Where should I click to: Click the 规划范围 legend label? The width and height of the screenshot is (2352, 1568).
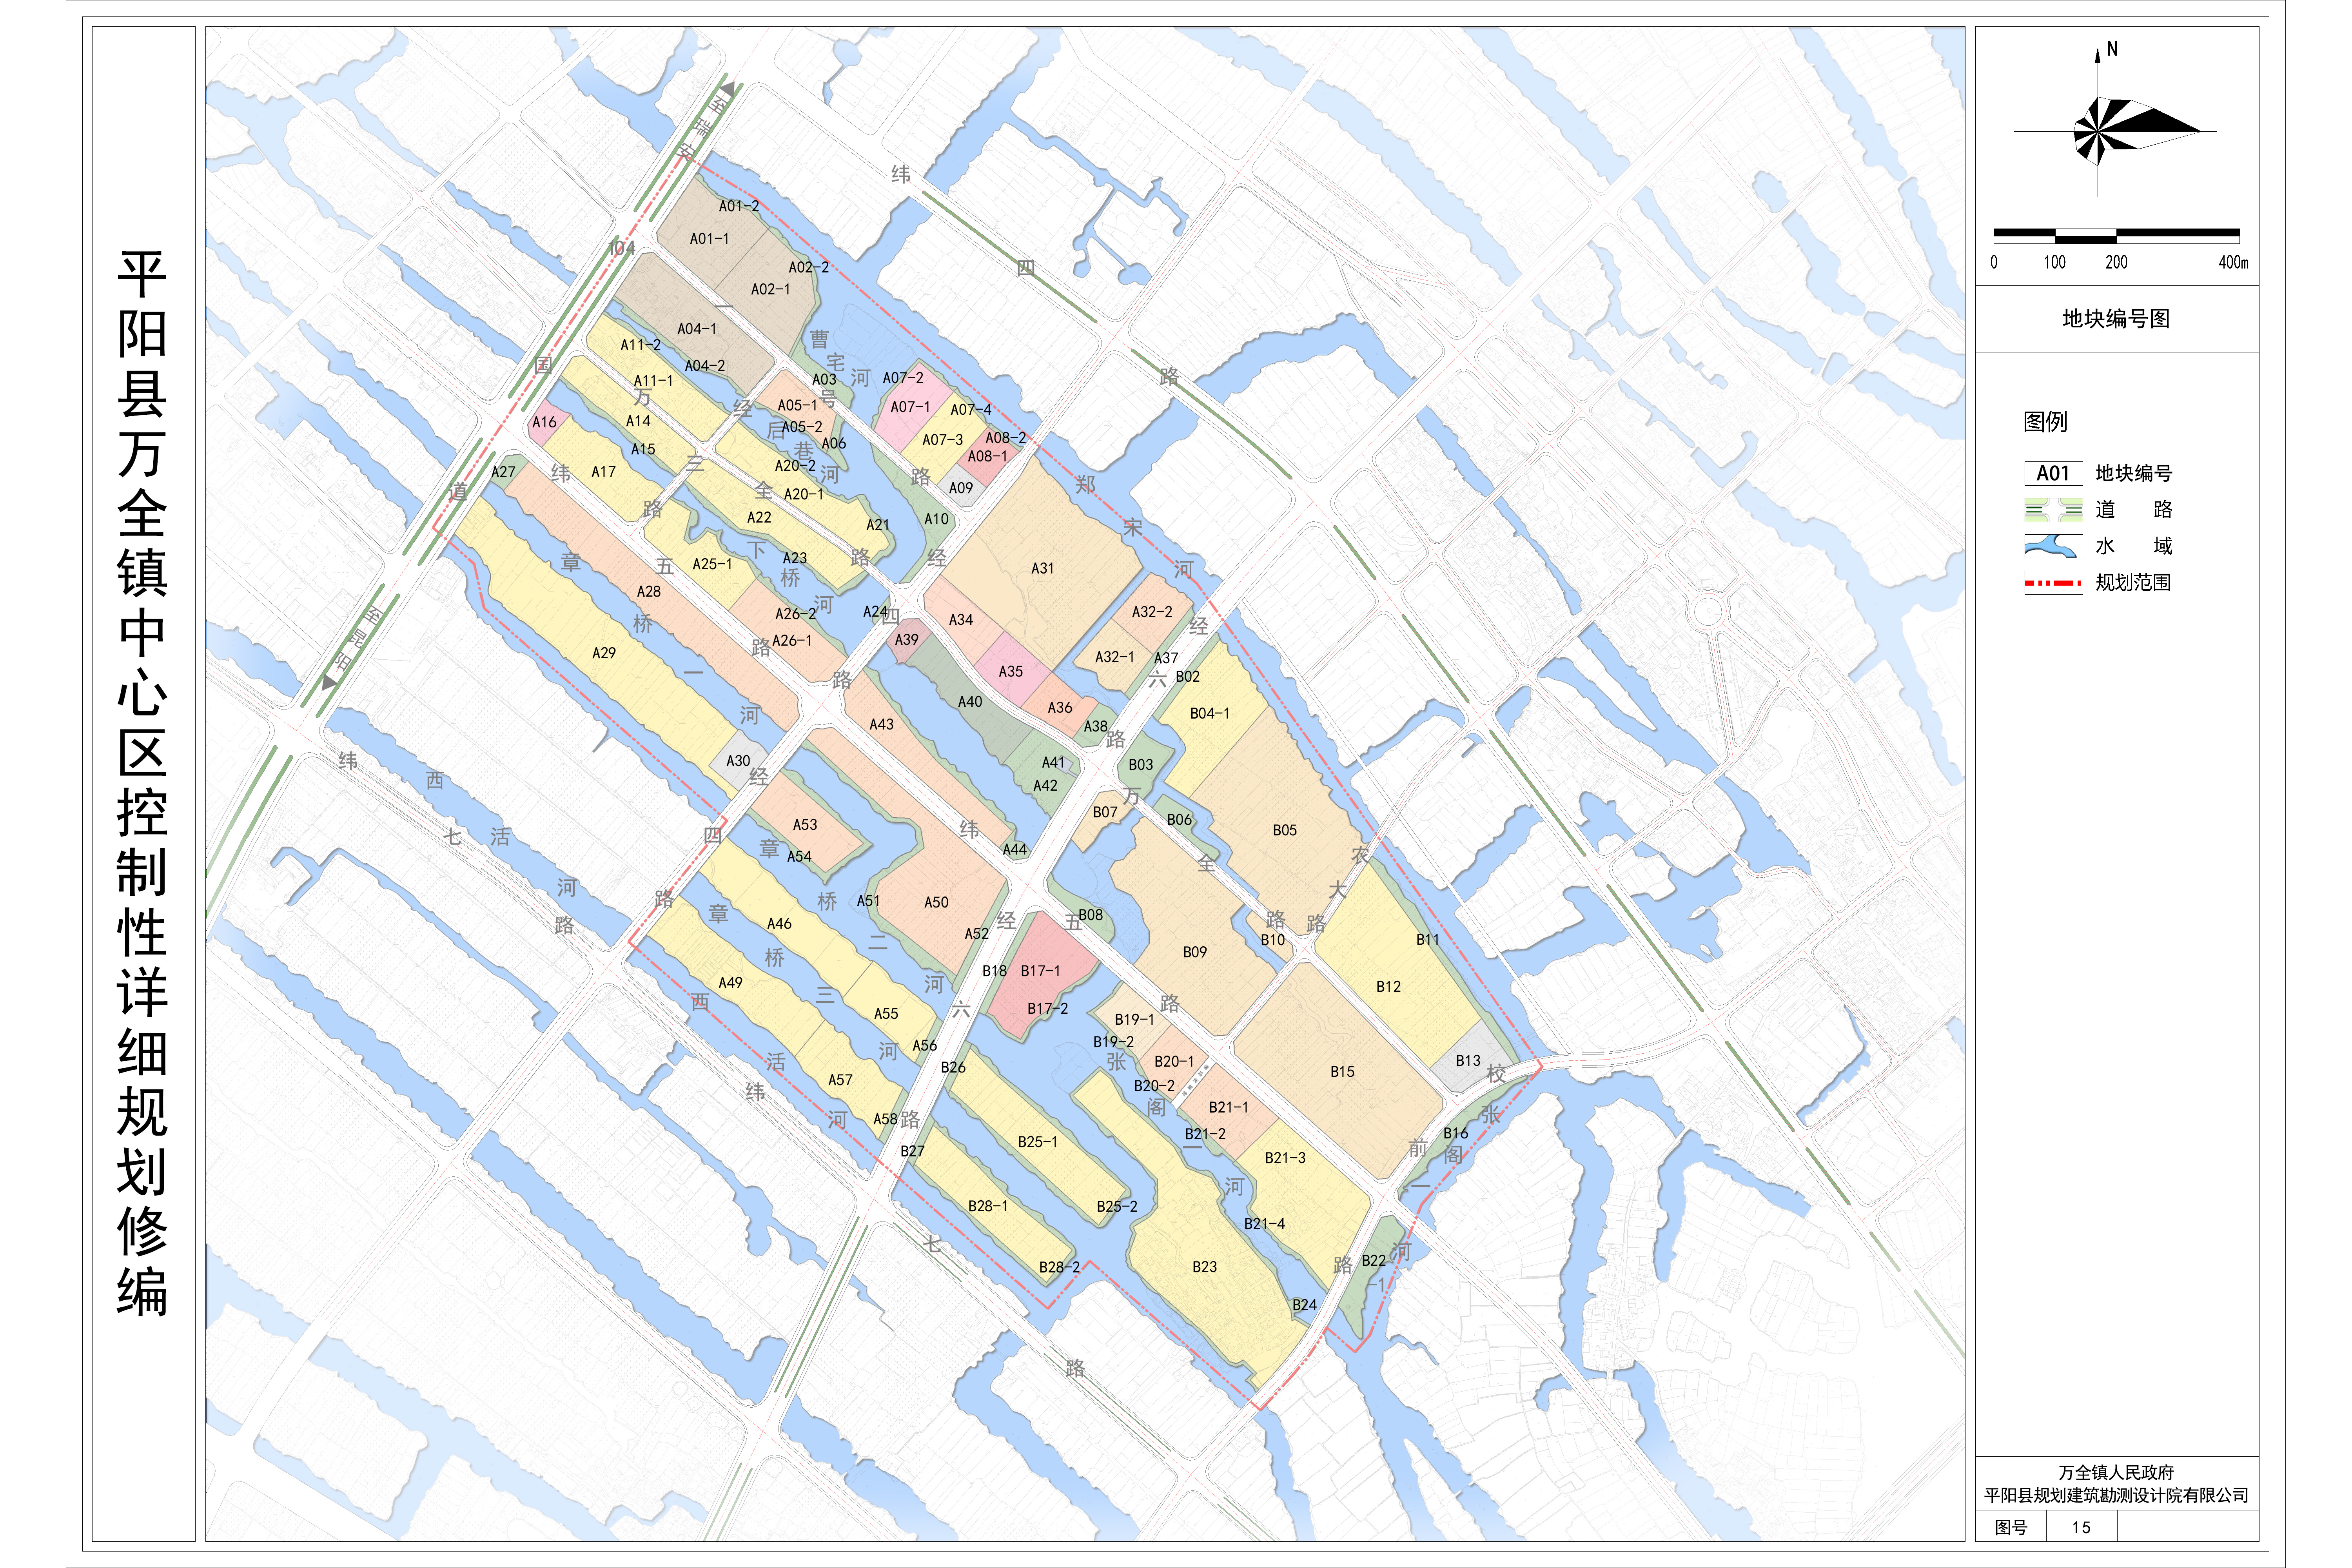click(2133, 582)
